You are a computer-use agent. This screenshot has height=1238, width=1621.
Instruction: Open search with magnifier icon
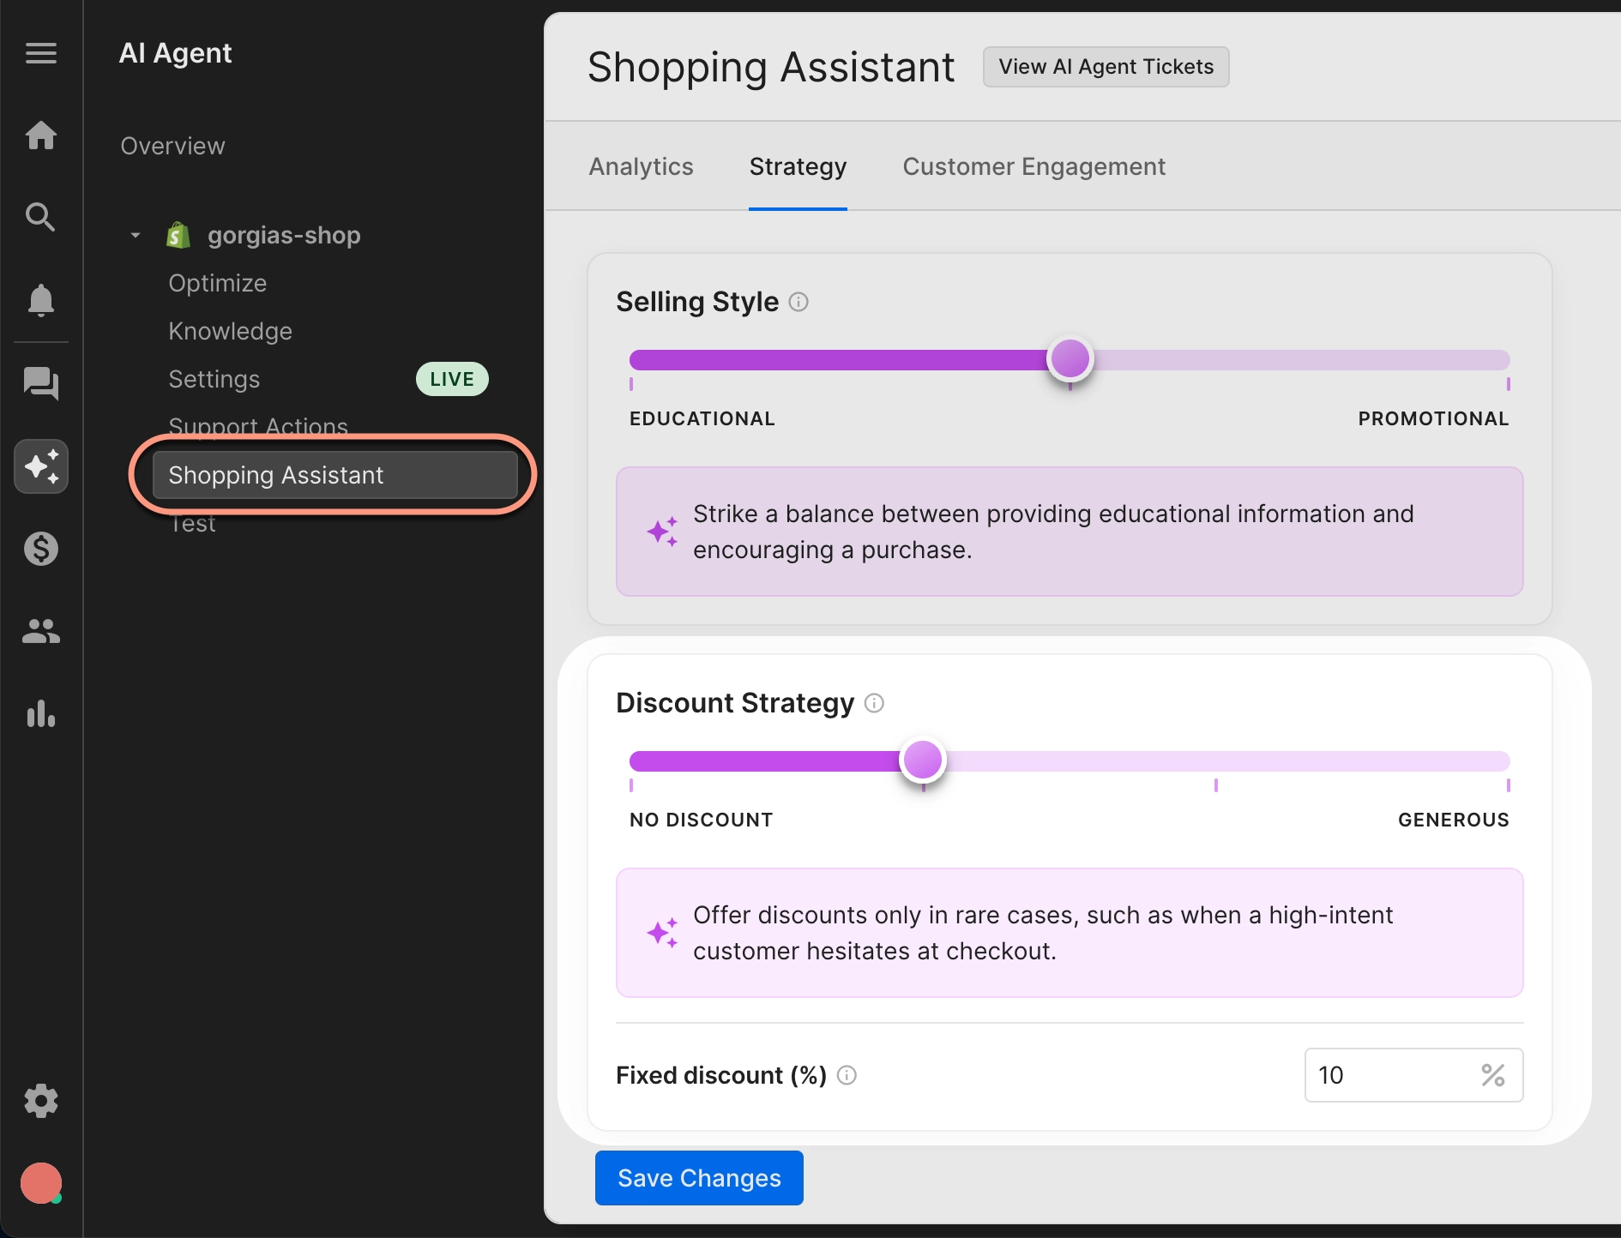[x=41, y=217]
